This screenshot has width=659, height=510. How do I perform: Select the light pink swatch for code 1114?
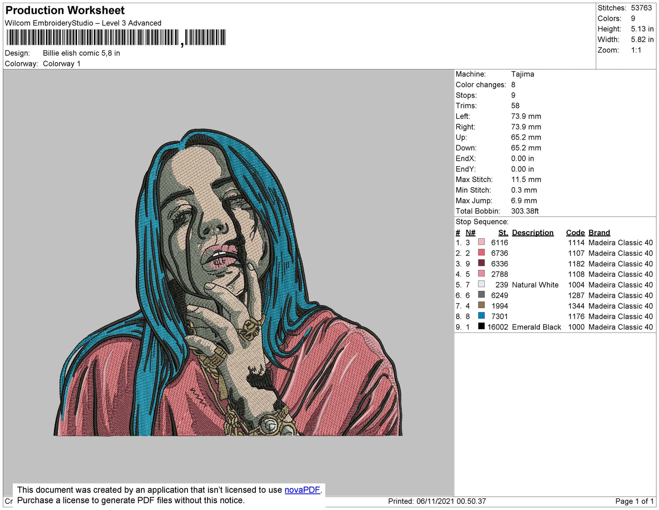(x=481, y=242)
